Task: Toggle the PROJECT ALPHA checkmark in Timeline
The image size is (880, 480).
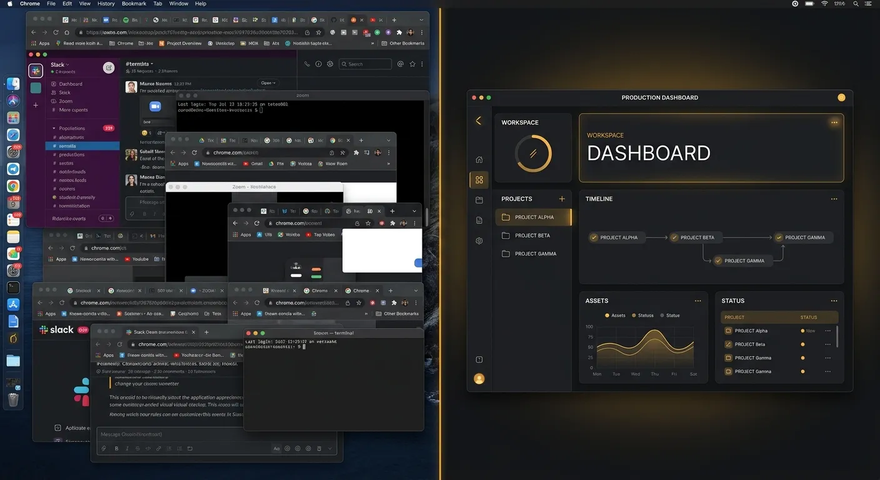Action: pos(594,237)
